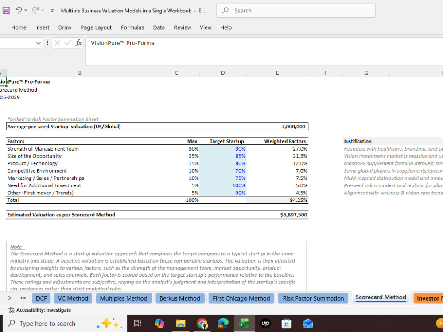Image resolution: width=443 pixels, height=332 pixels.
Task: Open the View ribbon tab
Action: pyautogui.click(x=206, y=27)
